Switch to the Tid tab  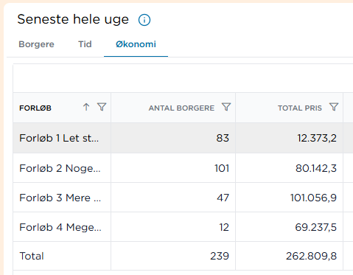click(x=85, y=44)
